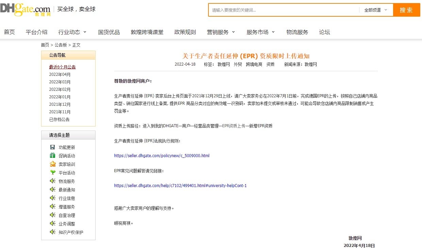This screenshot has width=422, height=249.
Task: Open the 敦煌跨境课堂 menu item
Action: (147, 32)
